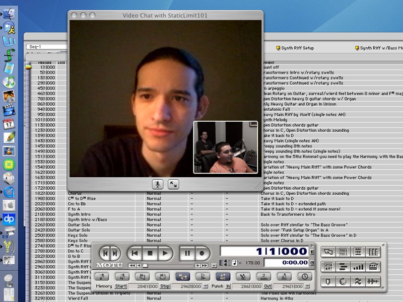Open dropdown next to Stop 296|3|000
Image resolution: width=403 pixels, height=302 pixels.
pyautogui.click(x=206, y=286)
